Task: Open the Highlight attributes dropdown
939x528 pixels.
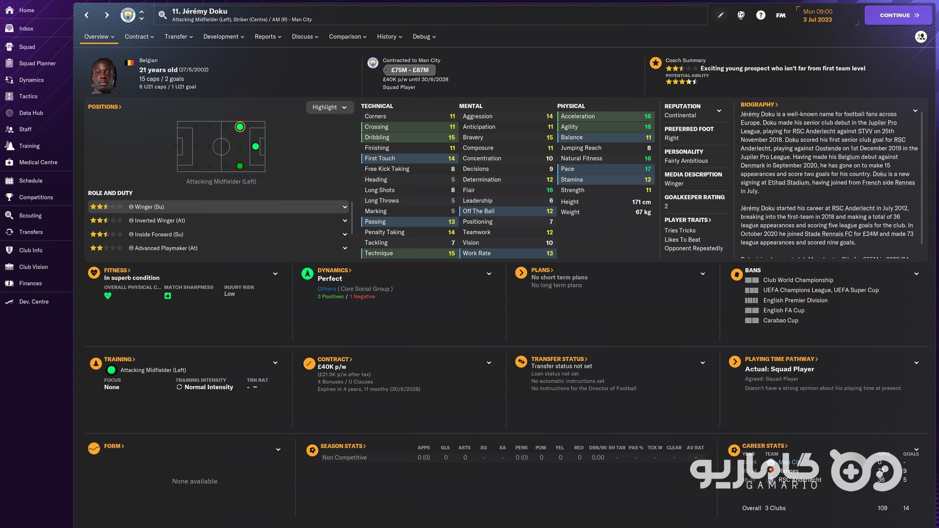Action: click(x=330, y=108)
